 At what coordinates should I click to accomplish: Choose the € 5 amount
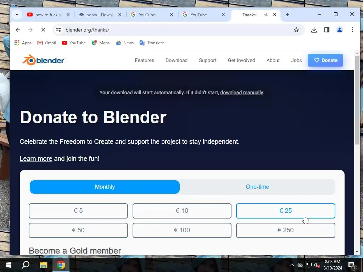pyautogui.click(x=78, y=211)
